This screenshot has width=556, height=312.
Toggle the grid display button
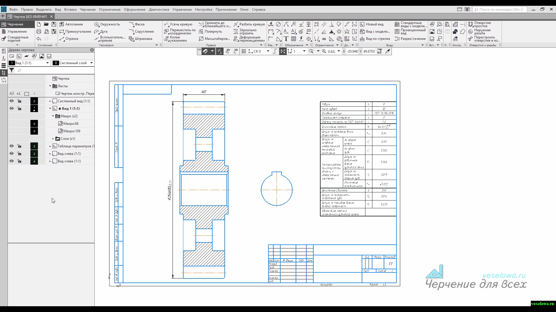[x=244, y=51]
